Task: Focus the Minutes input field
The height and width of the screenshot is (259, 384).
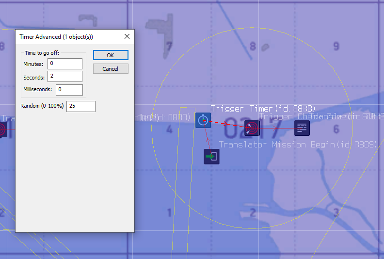Action: point(65,64)
